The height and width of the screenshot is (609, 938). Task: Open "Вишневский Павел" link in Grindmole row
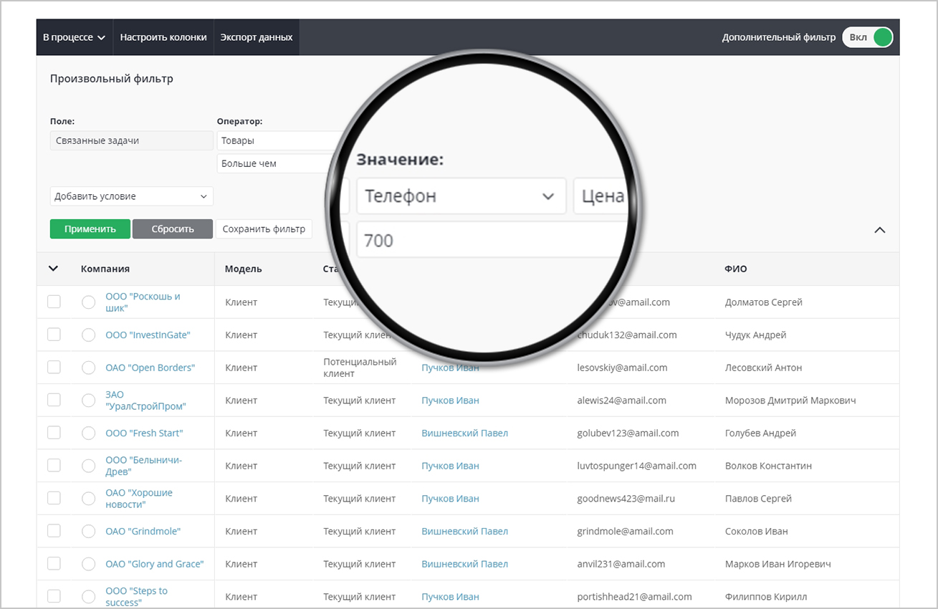pyautogui.click(x=464, y=531)
